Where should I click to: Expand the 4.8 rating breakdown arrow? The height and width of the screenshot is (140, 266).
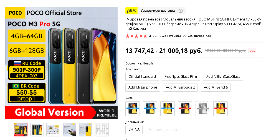(x=156, y=37)
